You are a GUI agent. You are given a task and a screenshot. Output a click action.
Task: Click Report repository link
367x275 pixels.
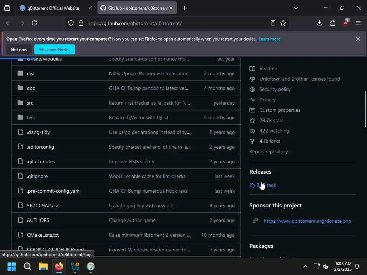click(x=268, y=151)
